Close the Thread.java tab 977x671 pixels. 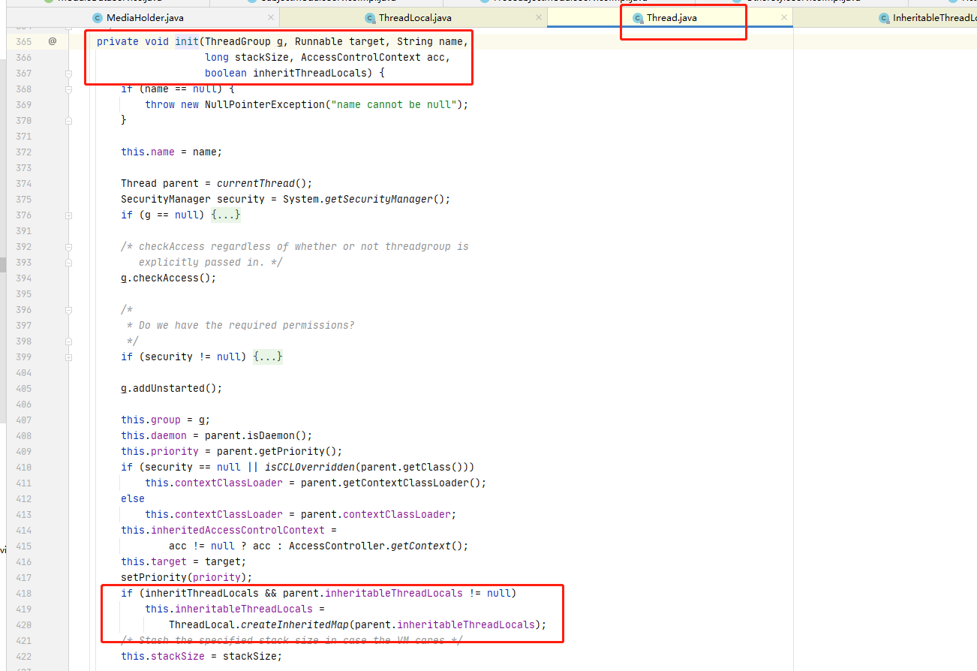(x=784, y=17)
